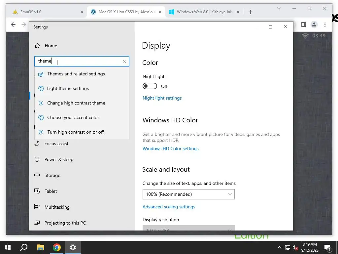338x254 pixels.
Task: Open Windows HD Color settings link
Action: click(171, 148)
